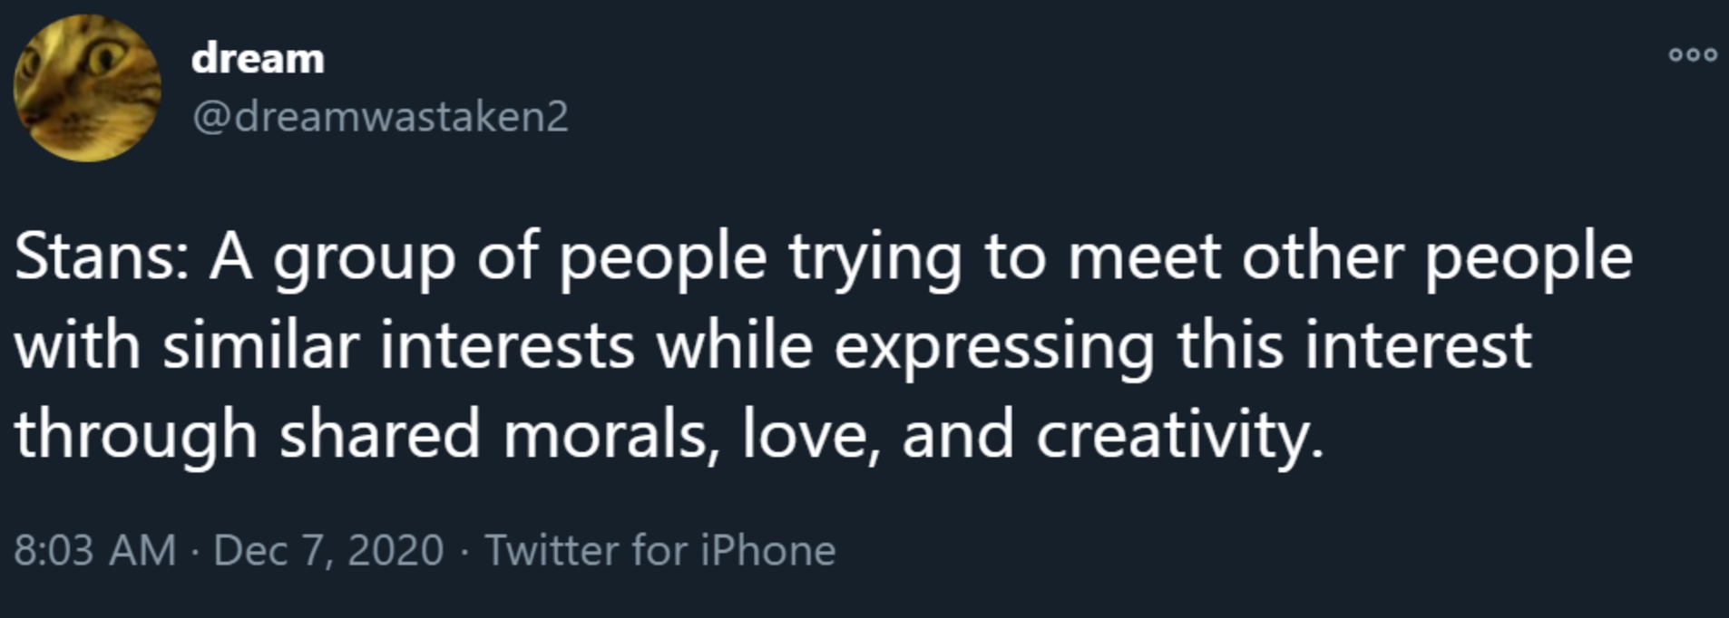Open the profile via display name dream
This screenshot has width=1729, height=618.
point(258,59)
